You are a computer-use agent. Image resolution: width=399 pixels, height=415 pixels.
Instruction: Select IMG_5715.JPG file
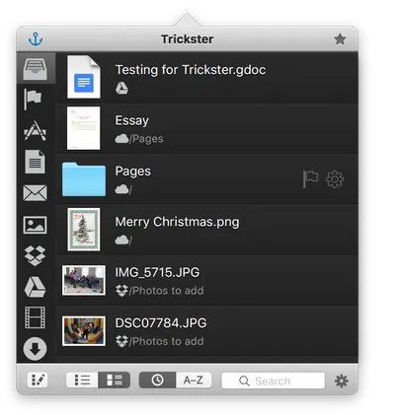coord(207,280)
